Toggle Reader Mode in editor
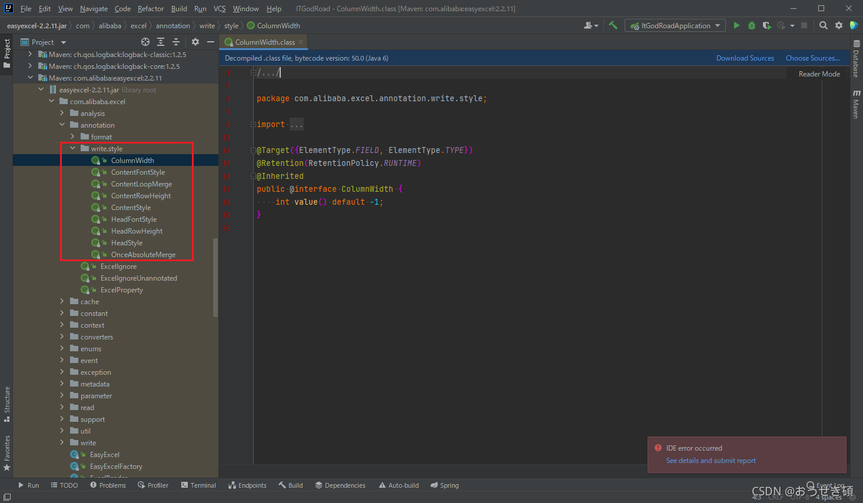863x503 pixels. (x=819, y=74)
